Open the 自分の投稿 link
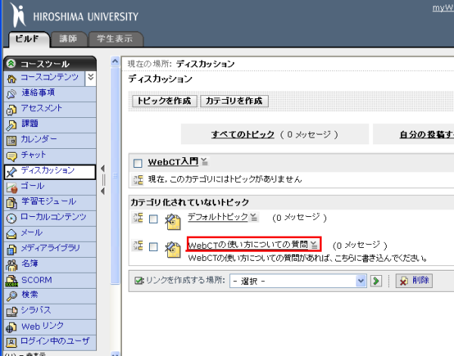This screenshot has width=454, height=356. [427, 135]
